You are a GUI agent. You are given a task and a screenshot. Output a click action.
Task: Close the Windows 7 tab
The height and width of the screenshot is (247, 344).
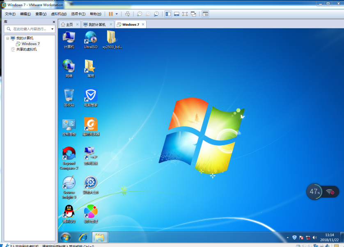pyautogui.click(x=143, y=24)
